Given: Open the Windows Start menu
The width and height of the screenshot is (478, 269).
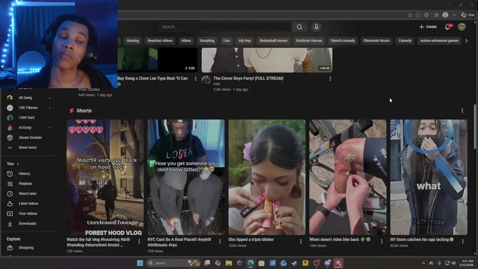Looking at the screenshot, I should tap(140, 263).
